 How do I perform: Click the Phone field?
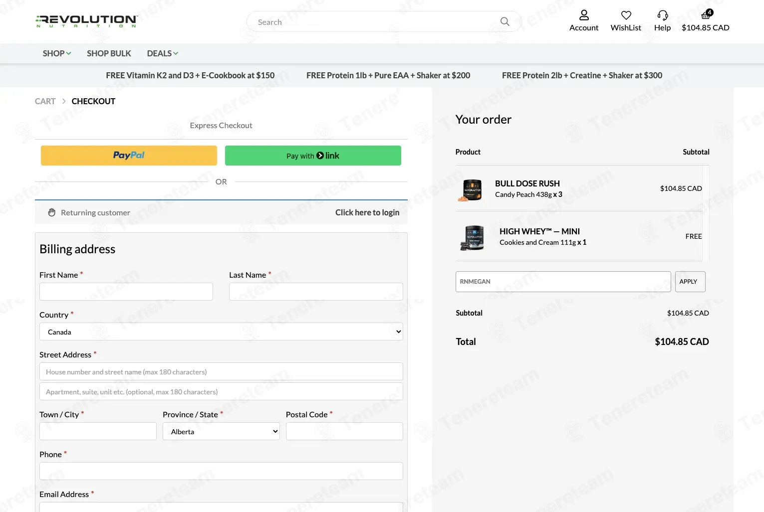click(x=221, y=471)
